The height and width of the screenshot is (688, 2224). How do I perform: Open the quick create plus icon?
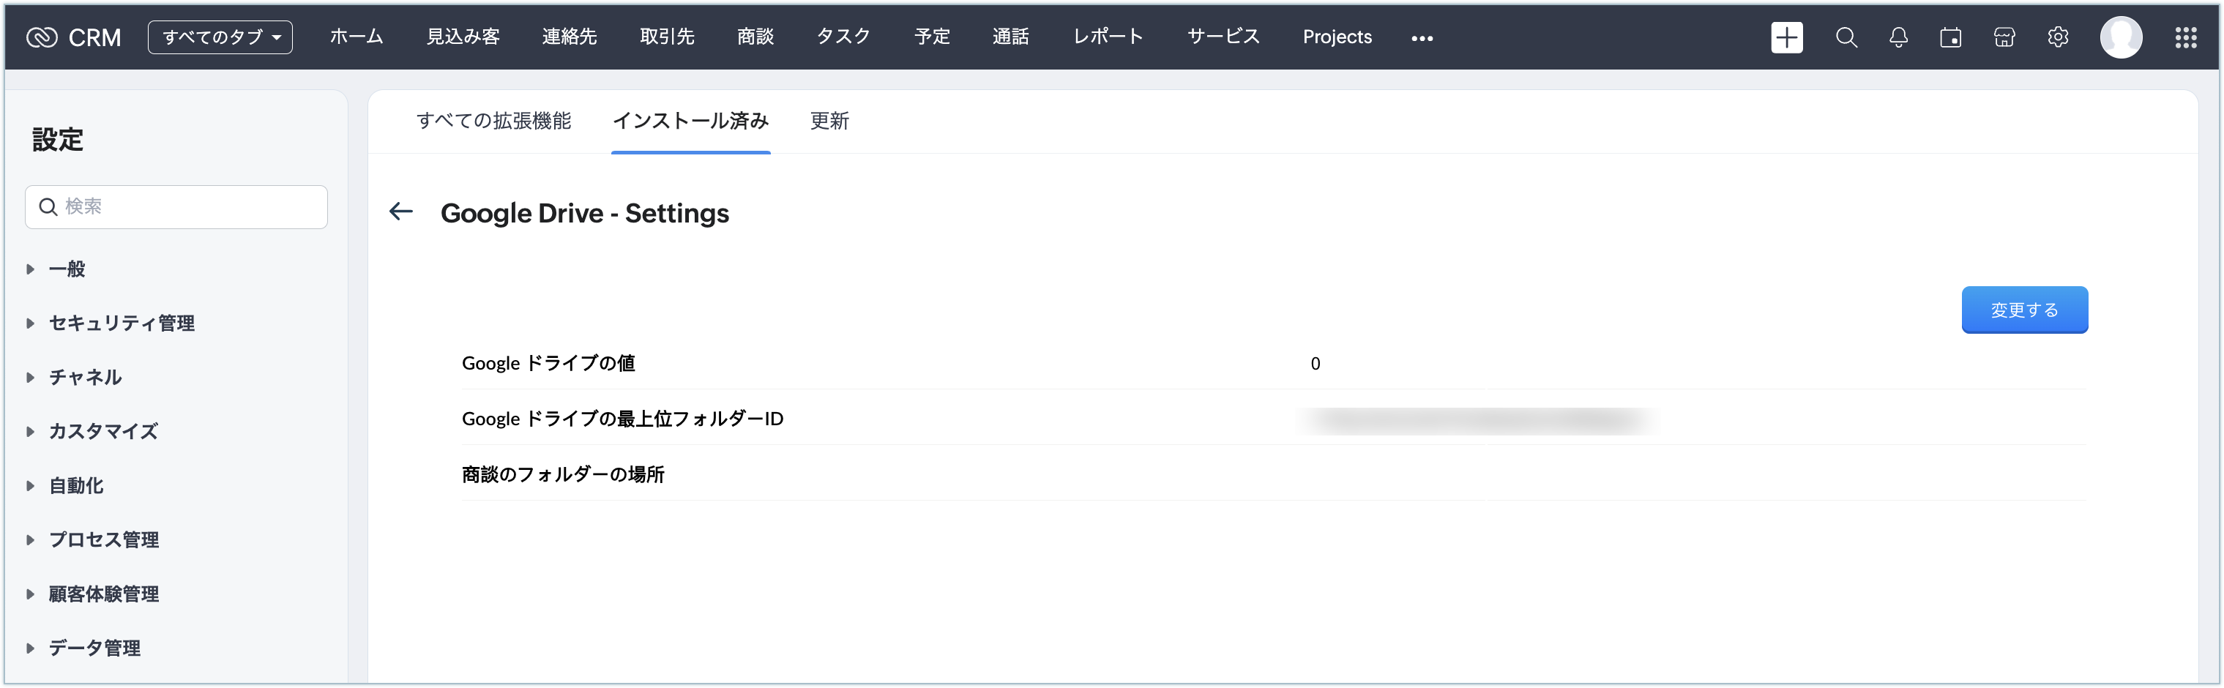1786,37
